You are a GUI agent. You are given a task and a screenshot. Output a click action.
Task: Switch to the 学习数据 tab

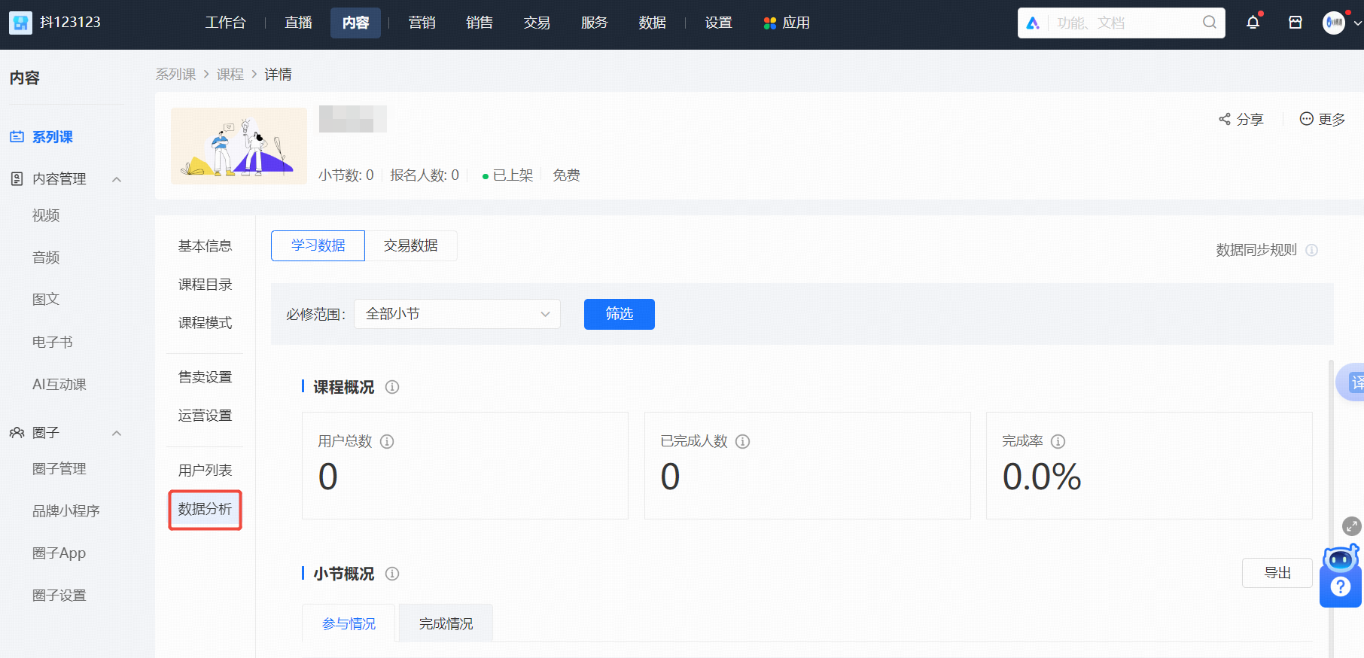[318, 245]
